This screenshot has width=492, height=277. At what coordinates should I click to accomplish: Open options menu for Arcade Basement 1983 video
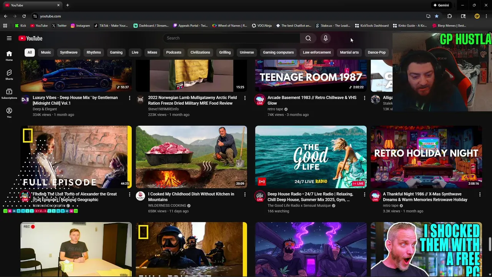[x=364, y=98]
